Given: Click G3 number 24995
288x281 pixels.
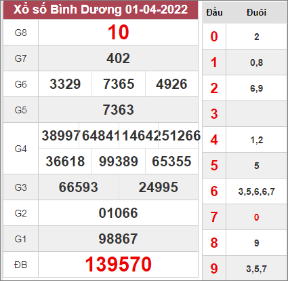Looking at the screenshot, I should tap(159, 187).
